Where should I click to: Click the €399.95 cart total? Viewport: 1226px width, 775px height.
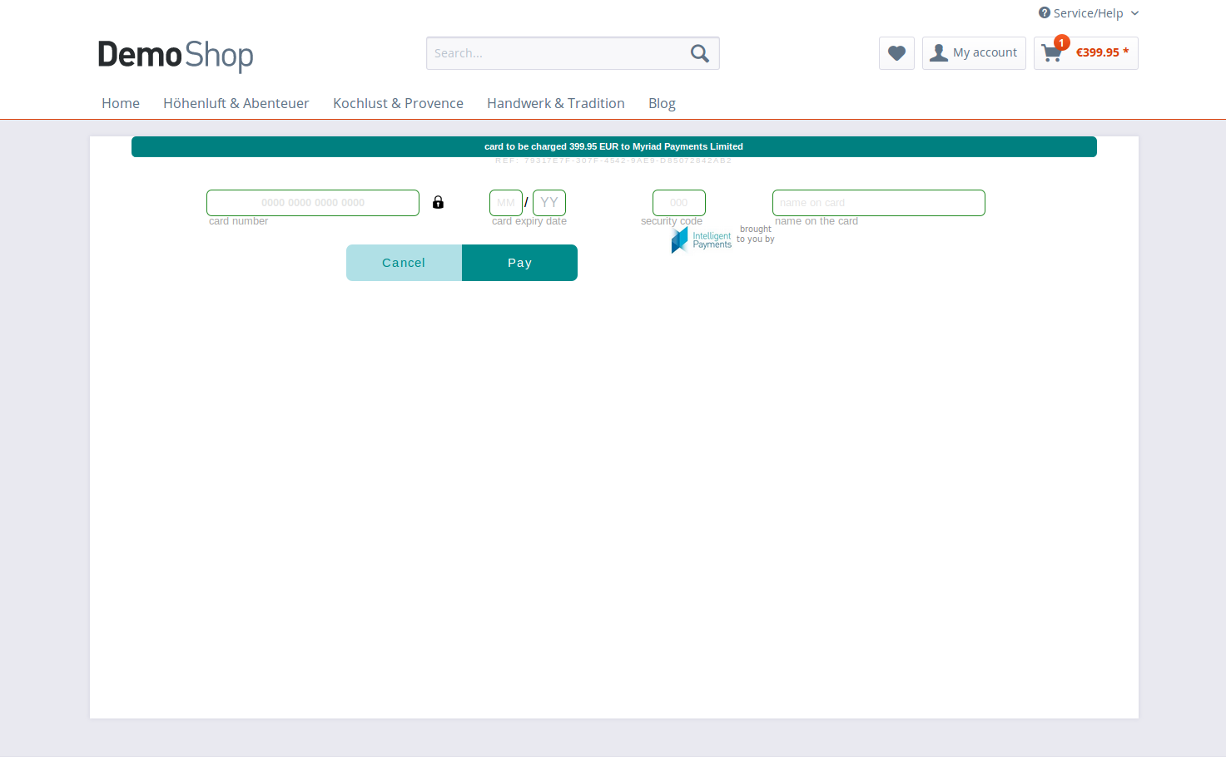(1102, 52)
